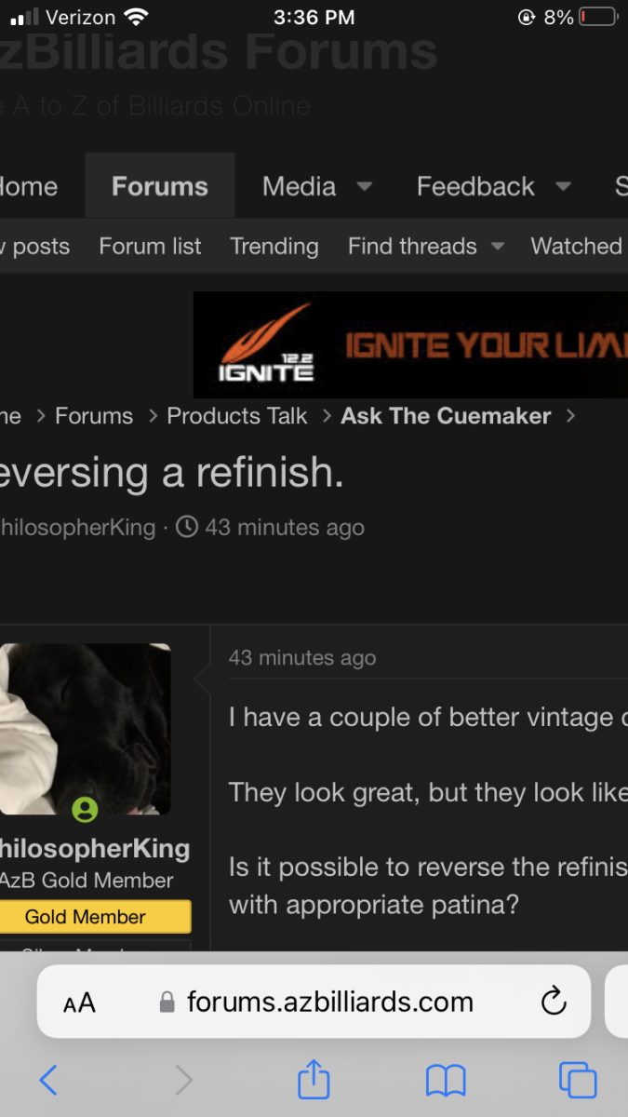Viewport: 628px width, 1117px height.
Task: Expand the Media dropdown arrow
Action: [365, 186]
